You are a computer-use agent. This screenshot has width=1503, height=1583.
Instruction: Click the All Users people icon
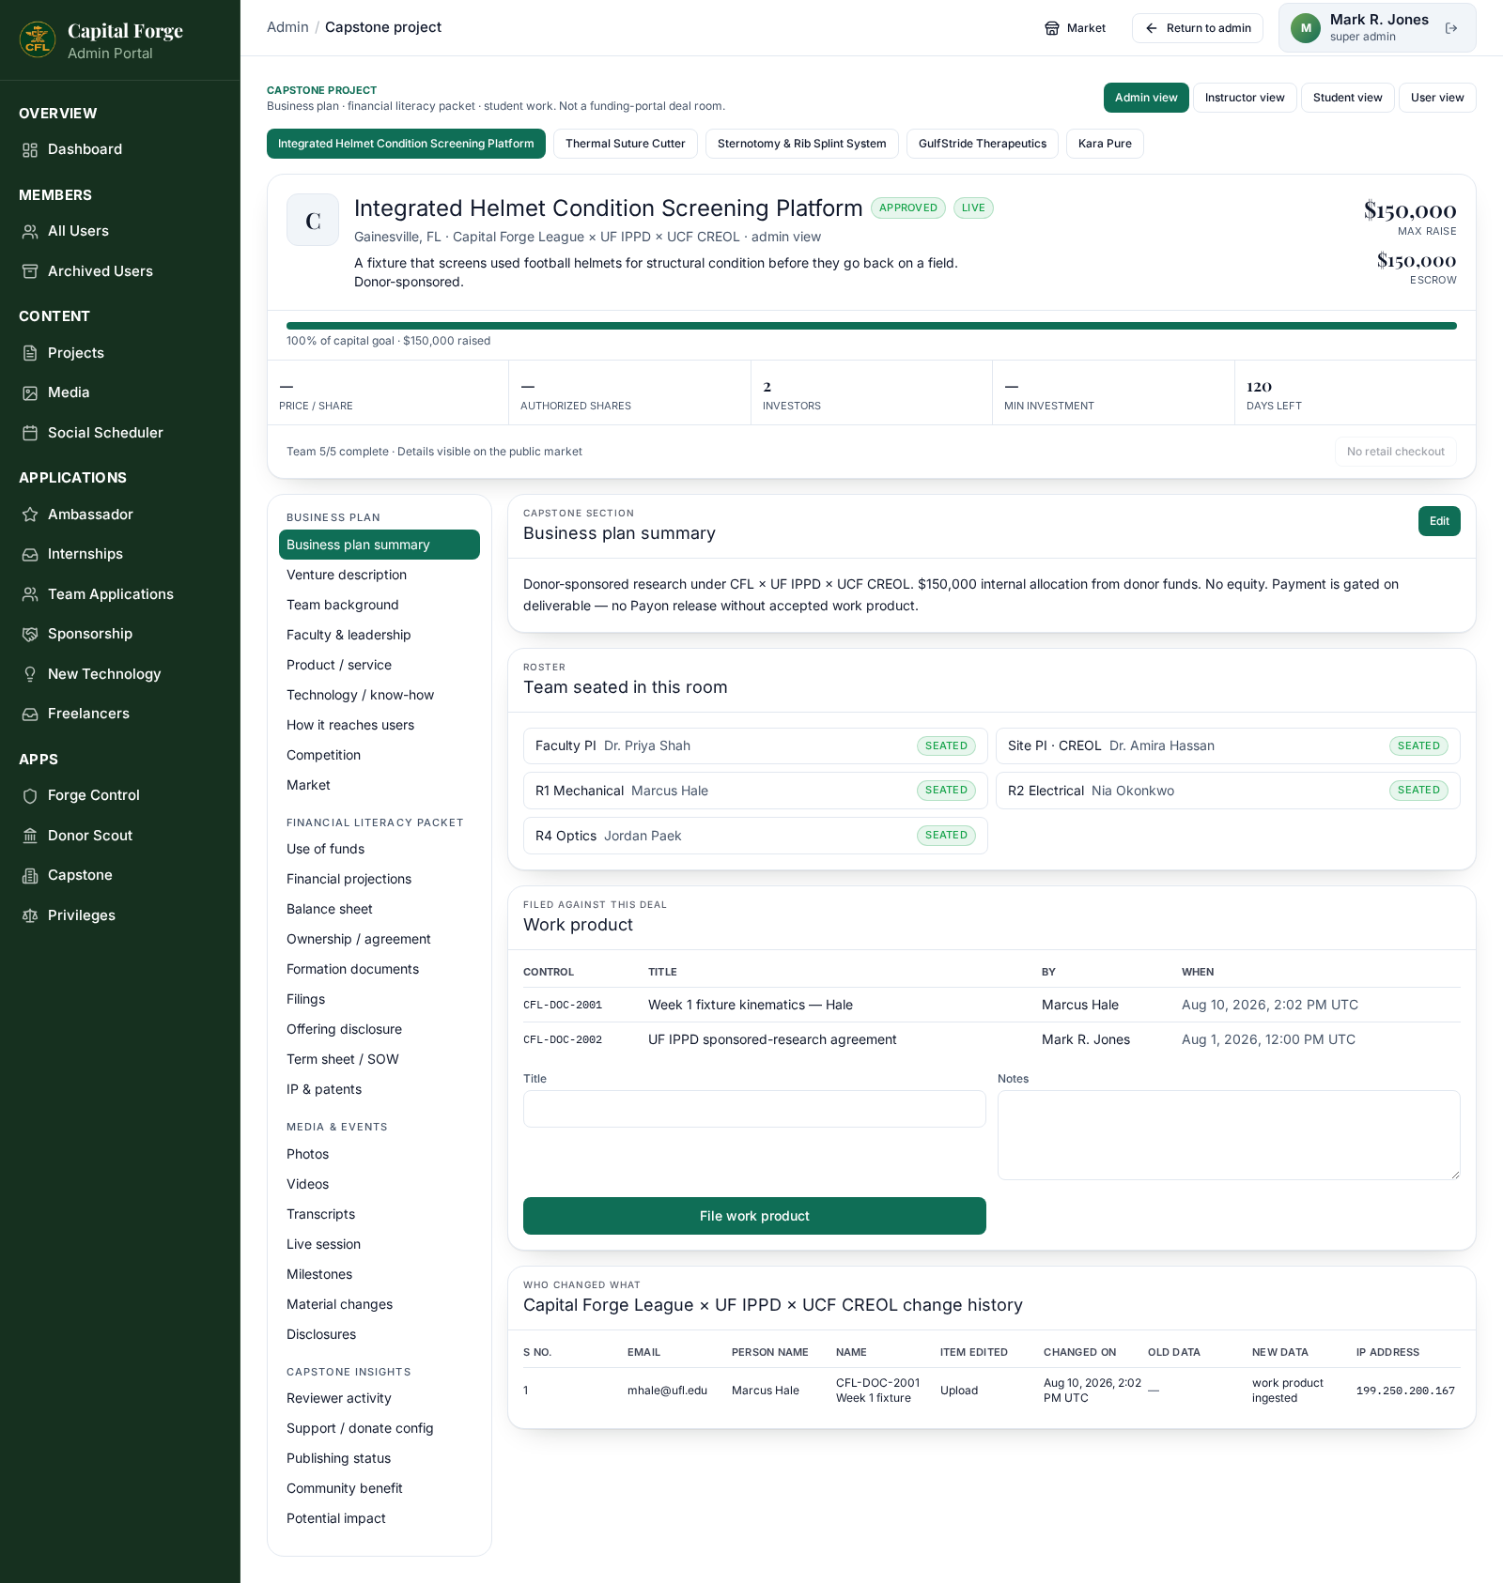(30, 231)
